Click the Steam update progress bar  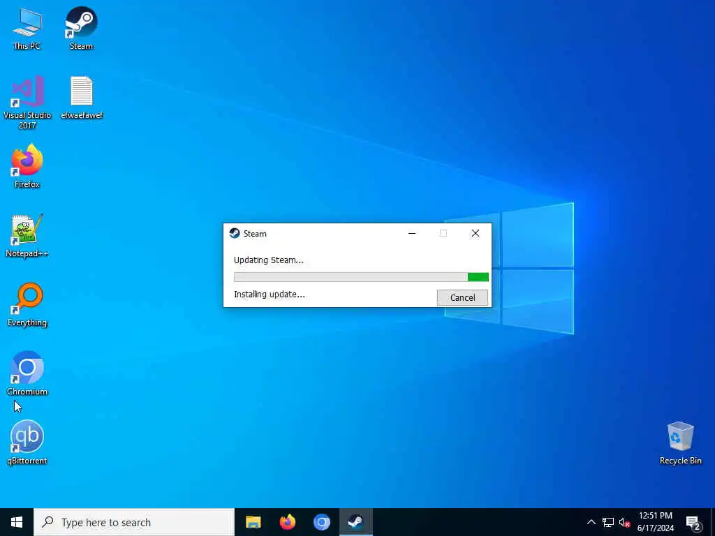361,277
